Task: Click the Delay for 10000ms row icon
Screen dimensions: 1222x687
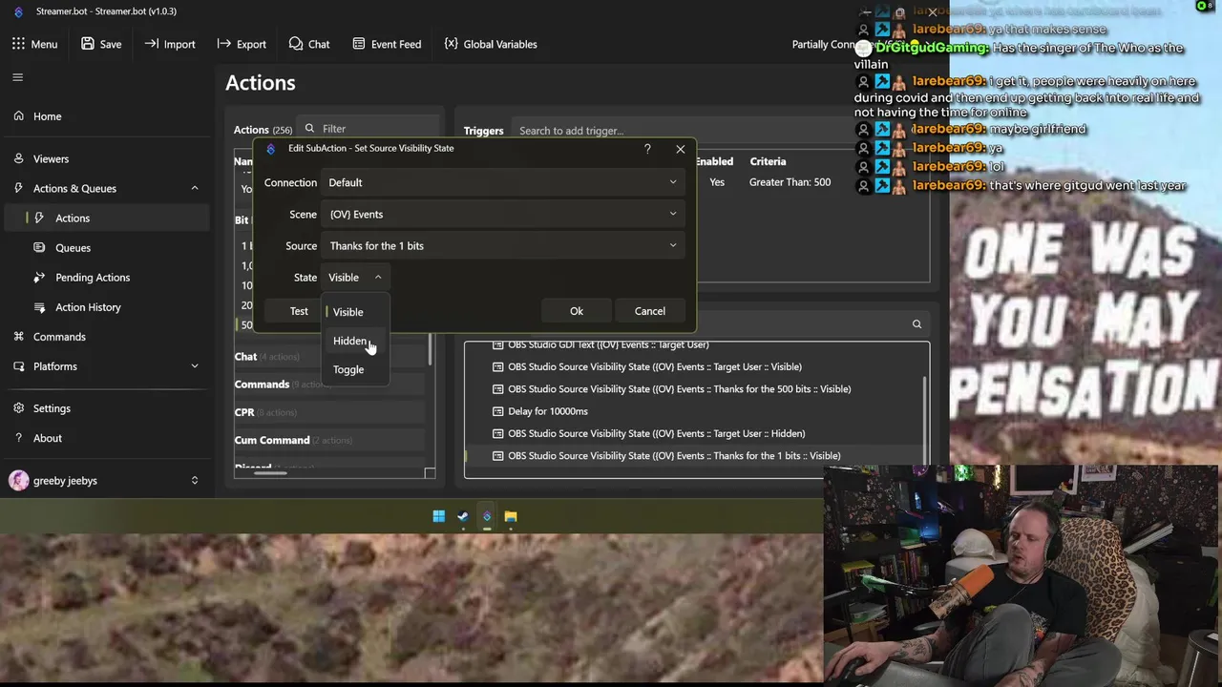Action: point(497,411)
